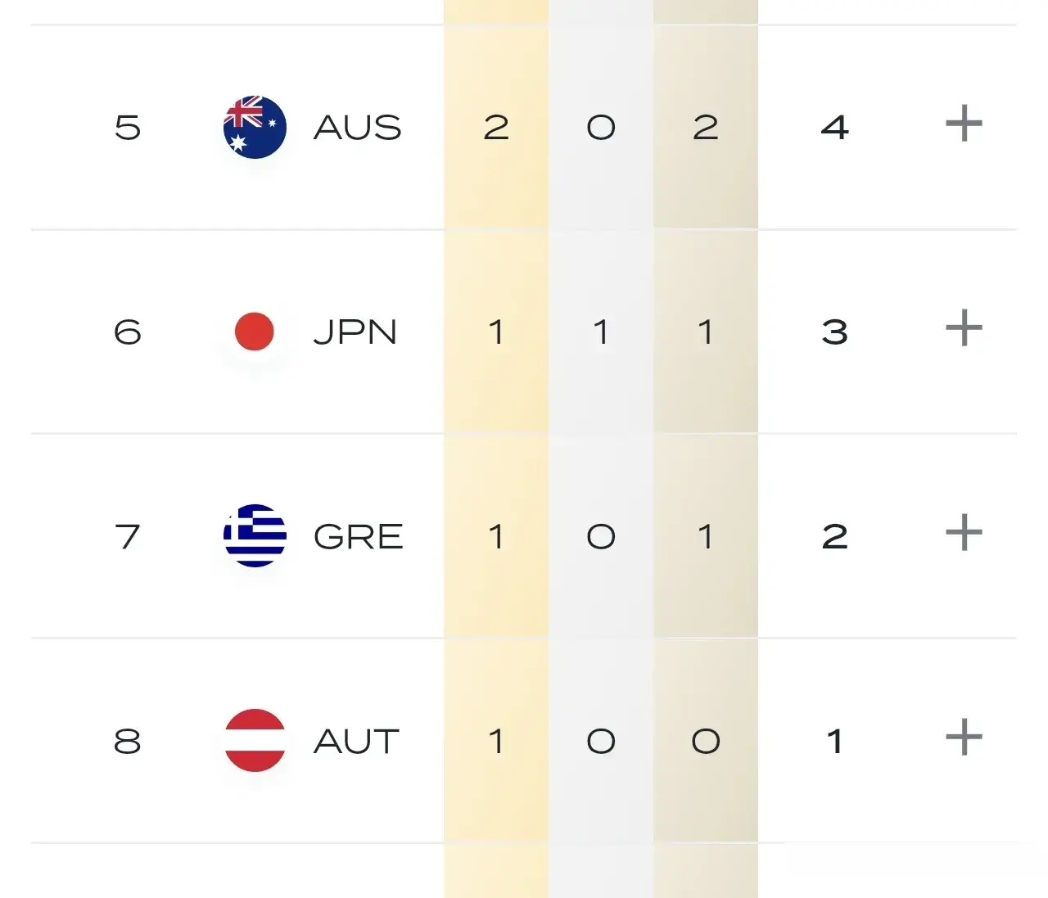
Task: Click rank number 8 for Austria
Action: (128, 742)
